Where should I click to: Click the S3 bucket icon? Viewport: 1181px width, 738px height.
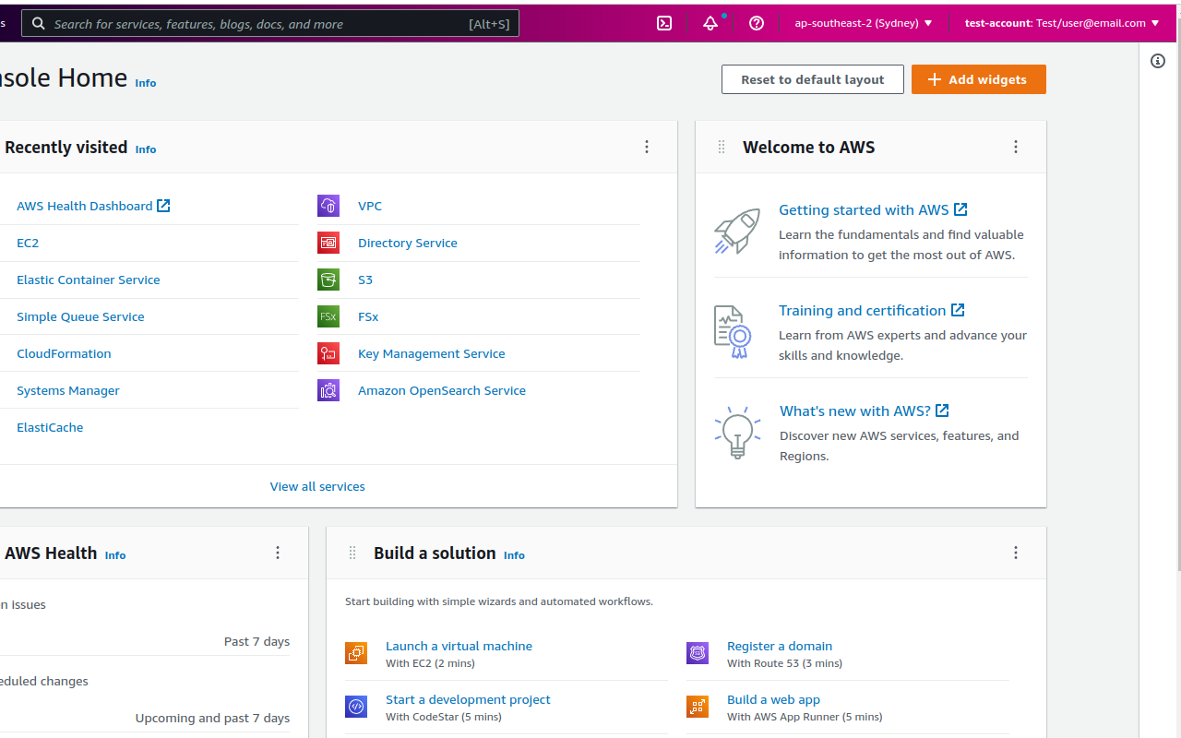tap(328, 280)
